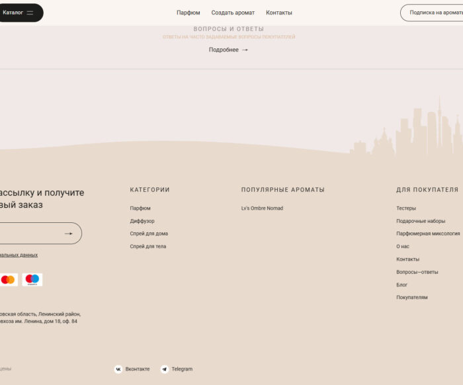
Task: Select Парфюм in the top navigation
Action: coord(188,13)
